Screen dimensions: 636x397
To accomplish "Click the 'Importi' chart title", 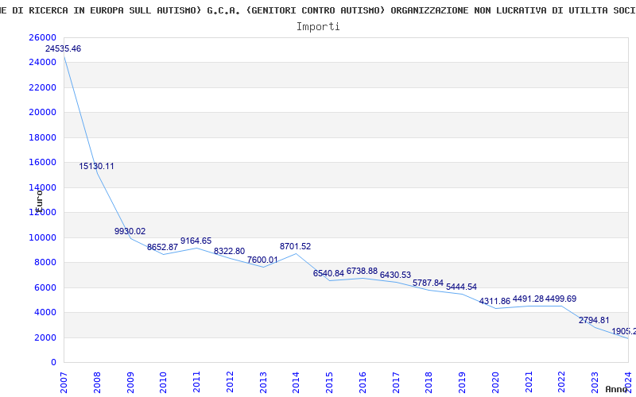I will pyautogui.click(x=318, y=26).
